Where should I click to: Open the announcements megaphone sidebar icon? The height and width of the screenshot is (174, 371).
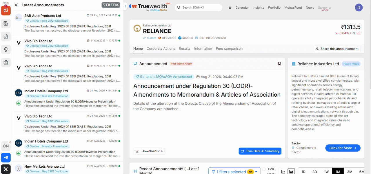6,11
